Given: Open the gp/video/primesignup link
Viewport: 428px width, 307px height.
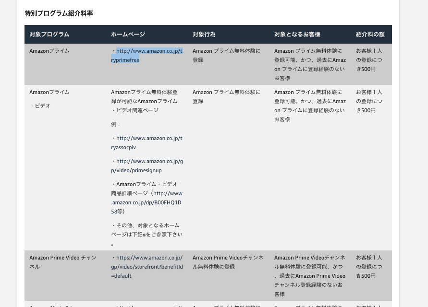Looking at the screenshot, I should pyautogui.click(x=147, y=166).
